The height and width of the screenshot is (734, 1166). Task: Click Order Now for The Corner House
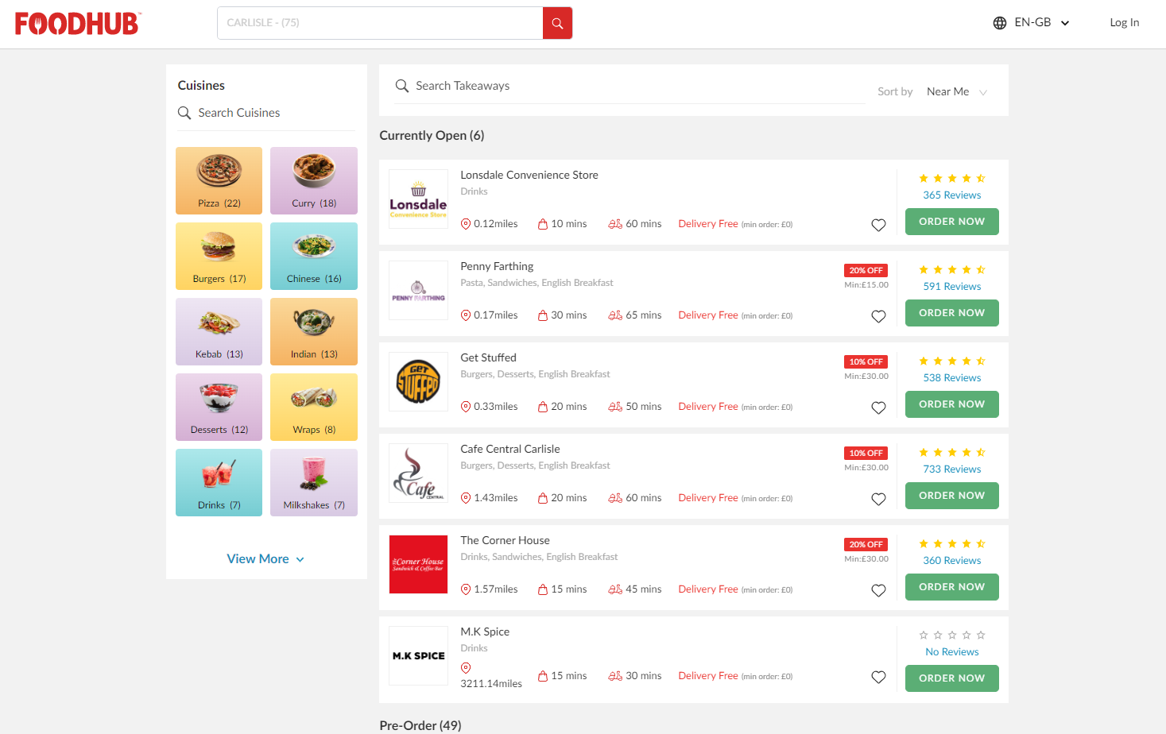(x=951, y=587)
